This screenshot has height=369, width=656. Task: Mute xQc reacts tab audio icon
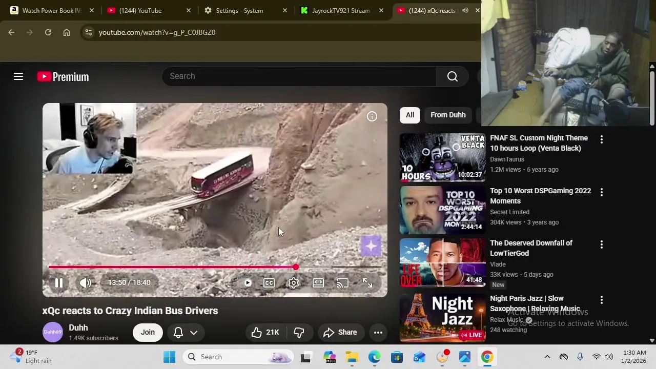[465, 10]
